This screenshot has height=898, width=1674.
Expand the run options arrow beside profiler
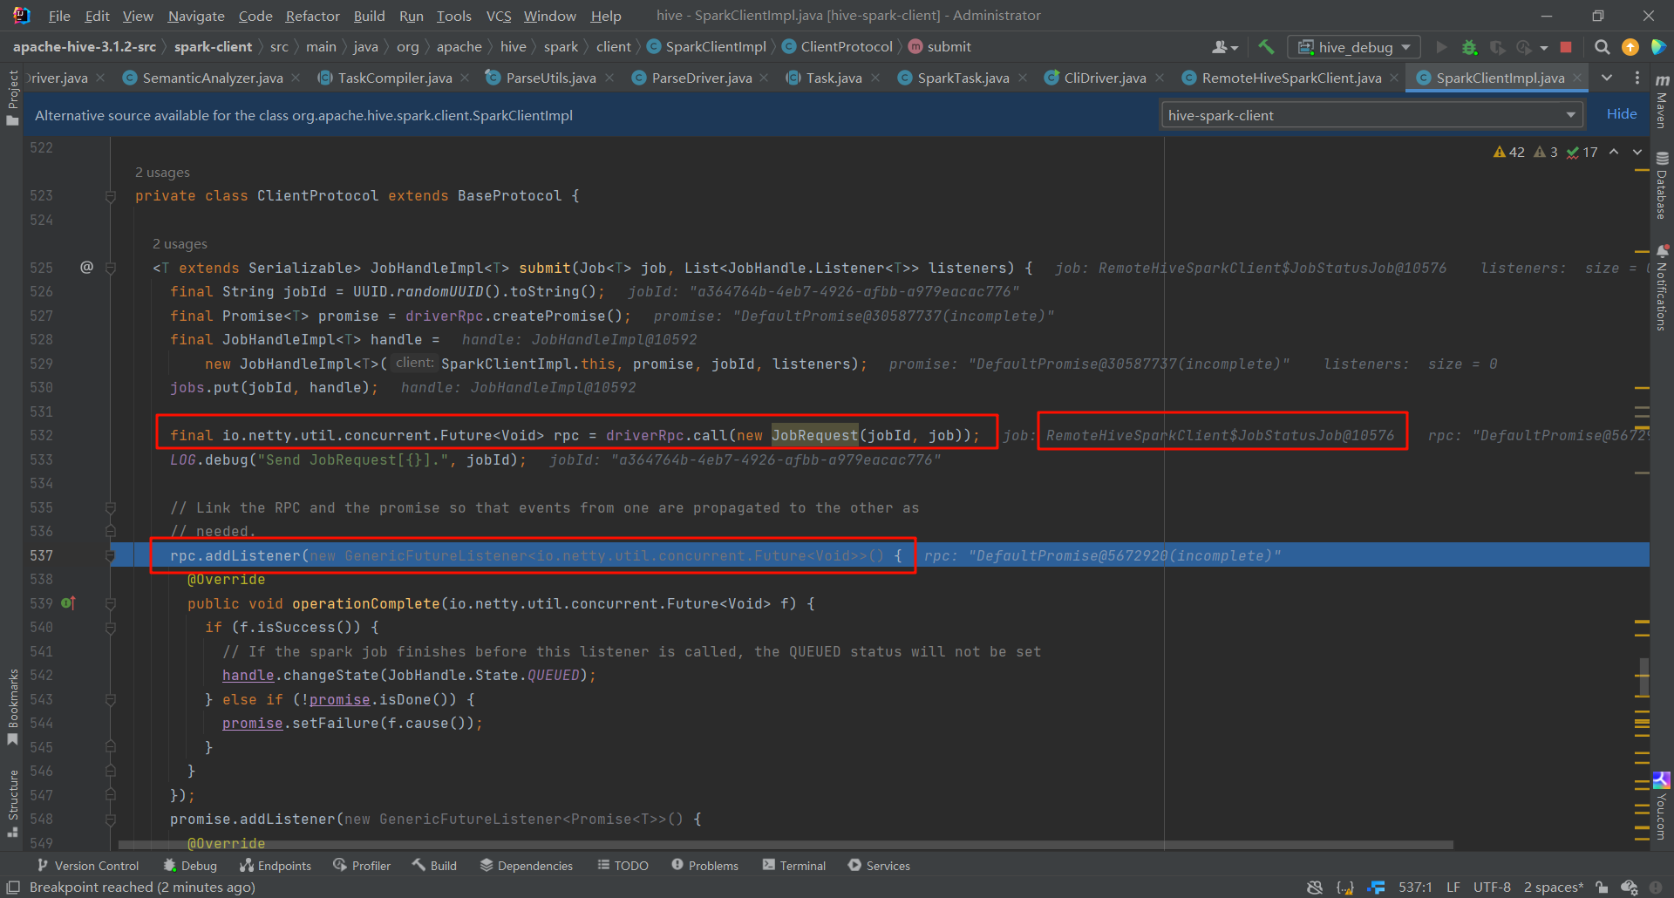click(x=1544, y=48)
